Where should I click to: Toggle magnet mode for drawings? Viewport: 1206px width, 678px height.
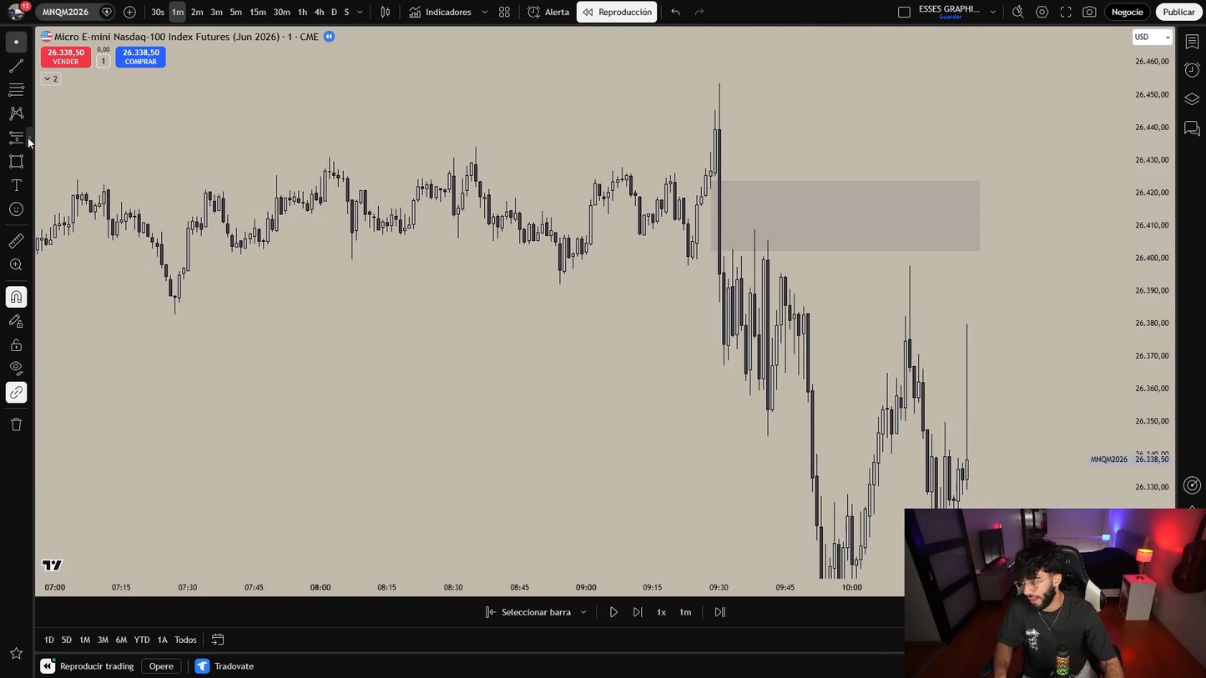tap(16, 298)
